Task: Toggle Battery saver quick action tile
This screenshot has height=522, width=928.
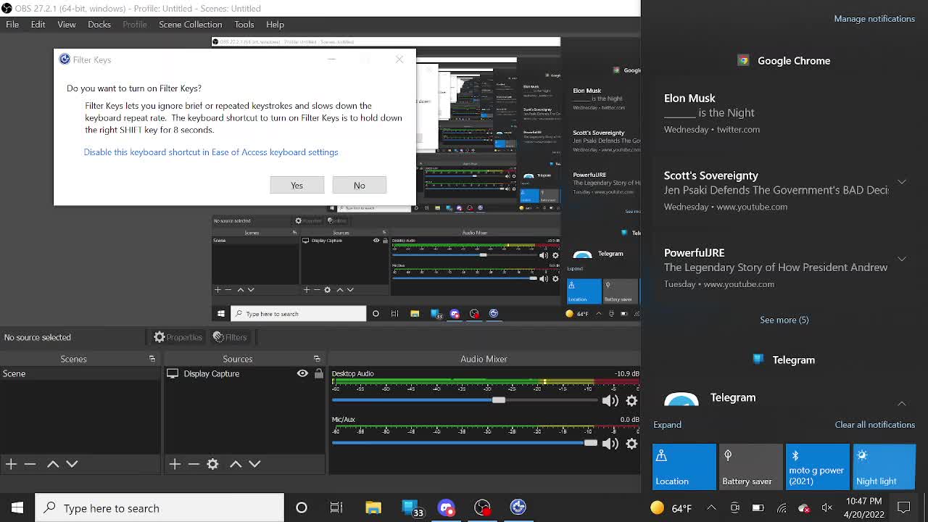Action: click(x=750, y=466)
